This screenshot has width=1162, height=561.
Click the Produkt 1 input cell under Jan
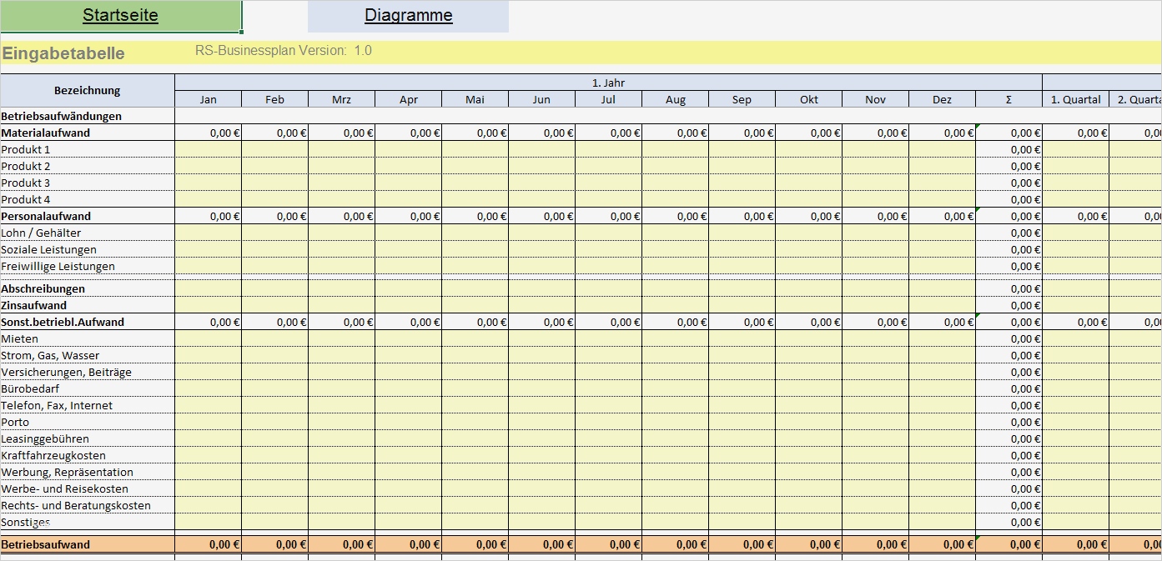pyautogui.click(x=208, y=149)
